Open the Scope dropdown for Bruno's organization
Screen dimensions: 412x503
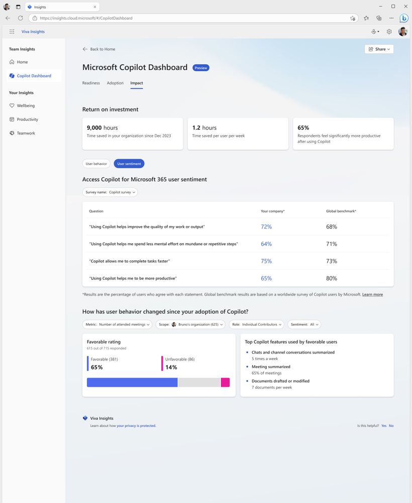(190, 325)
